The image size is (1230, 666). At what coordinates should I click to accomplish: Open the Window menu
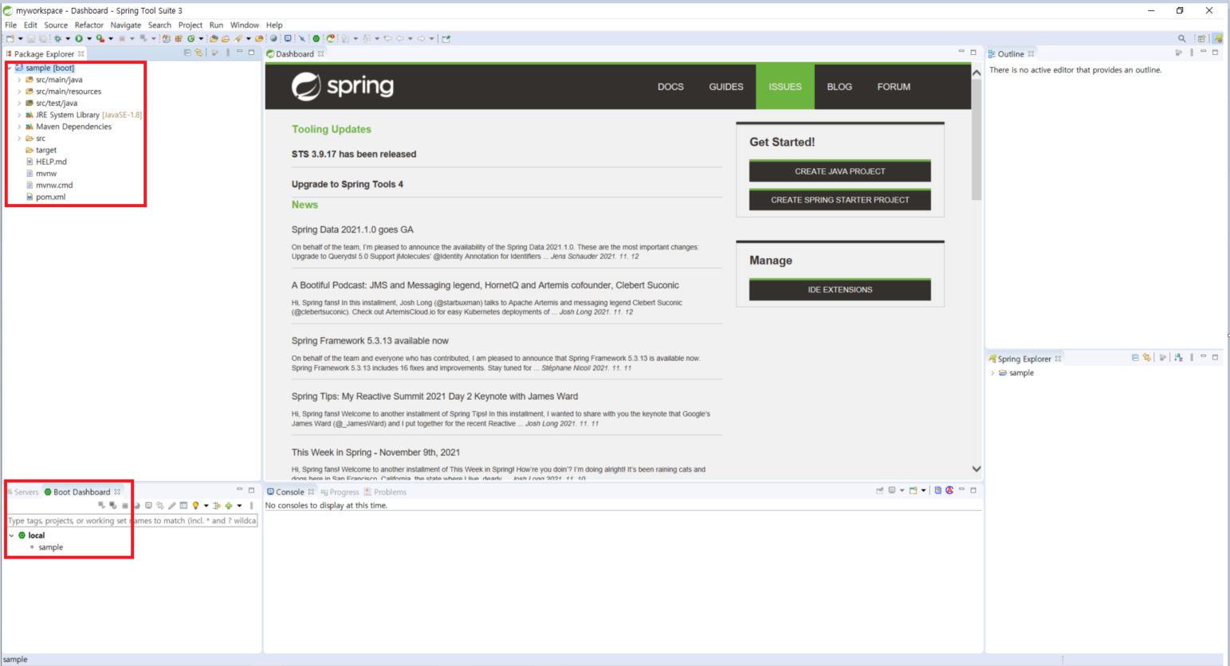click(x=244, y=25)
